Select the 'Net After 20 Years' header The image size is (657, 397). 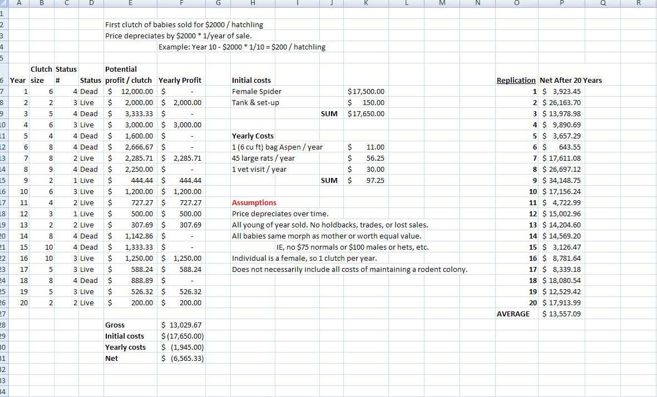point(571,81)
